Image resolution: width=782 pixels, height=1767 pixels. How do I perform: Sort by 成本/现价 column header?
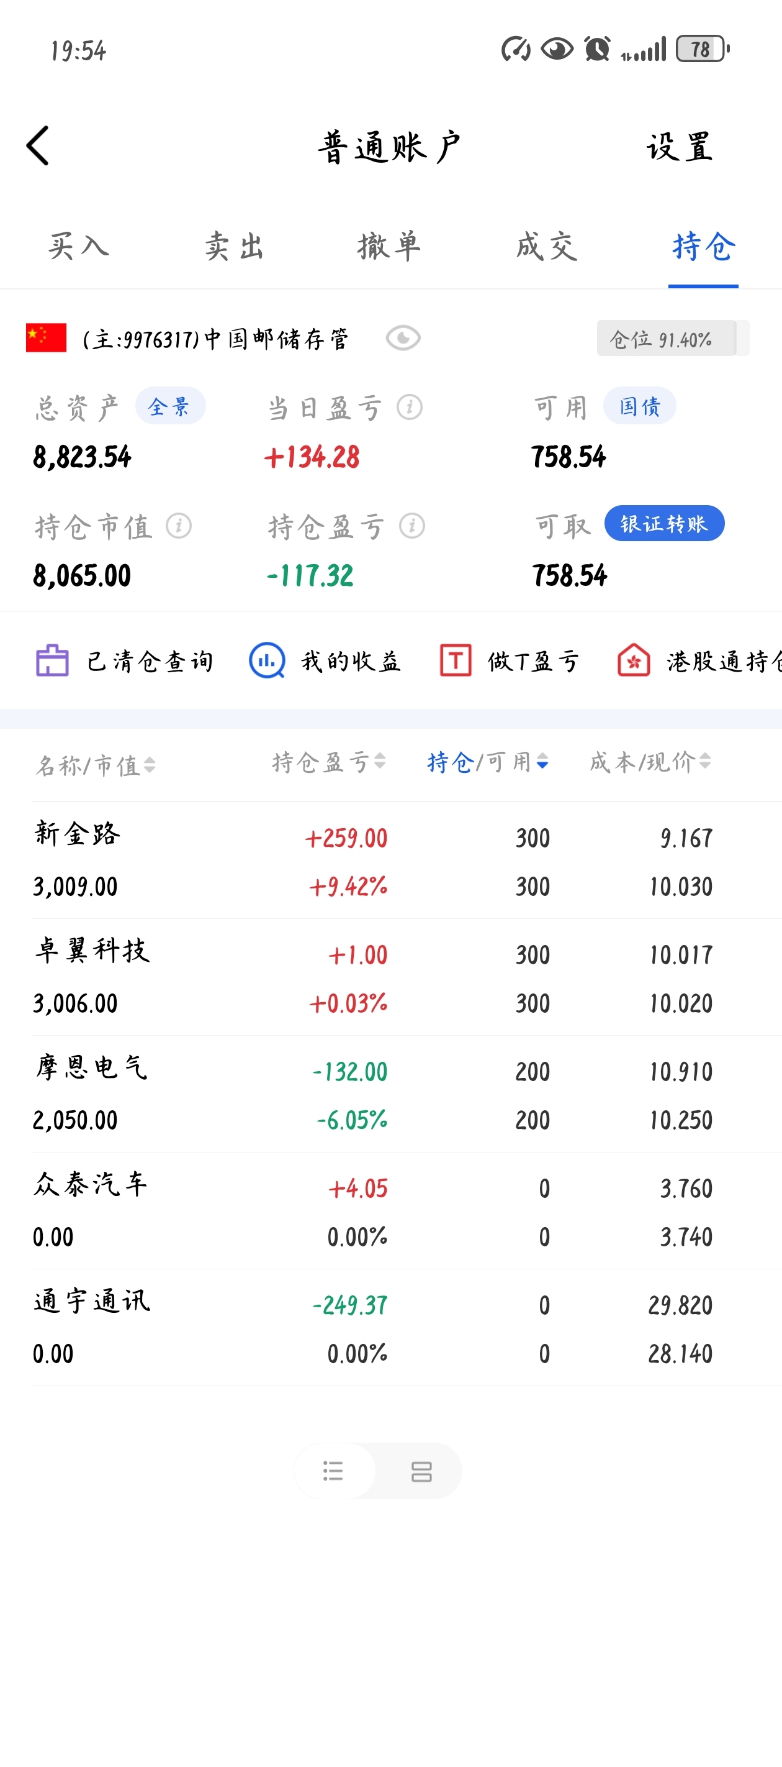[x=650, y=762]
